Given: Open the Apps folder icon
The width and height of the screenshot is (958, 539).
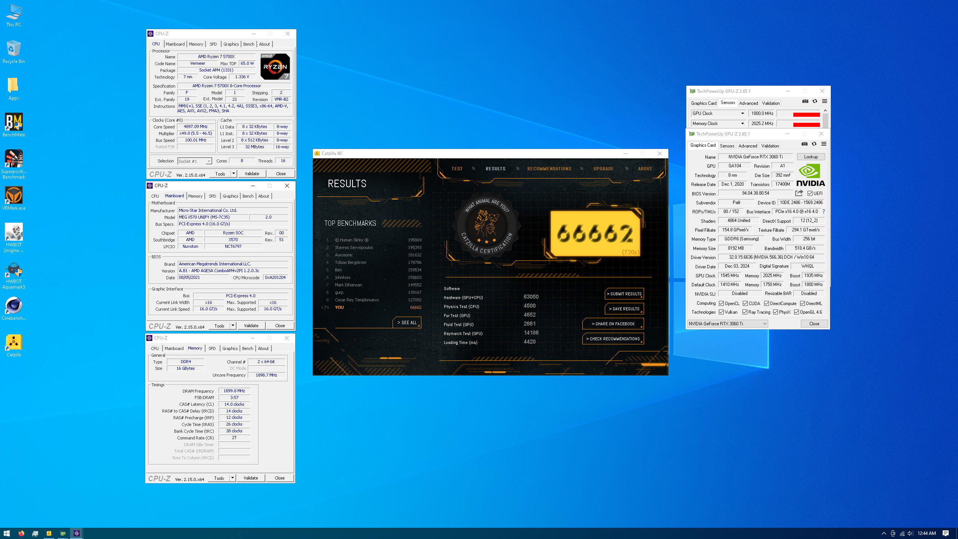Looking at the screenshot, I should coord(13,89).
